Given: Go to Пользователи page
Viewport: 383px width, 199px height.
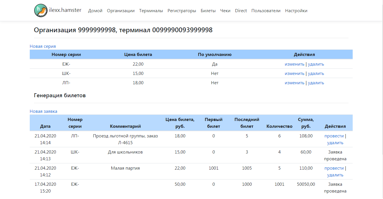Looking at the screenshot, I should 266,11.
